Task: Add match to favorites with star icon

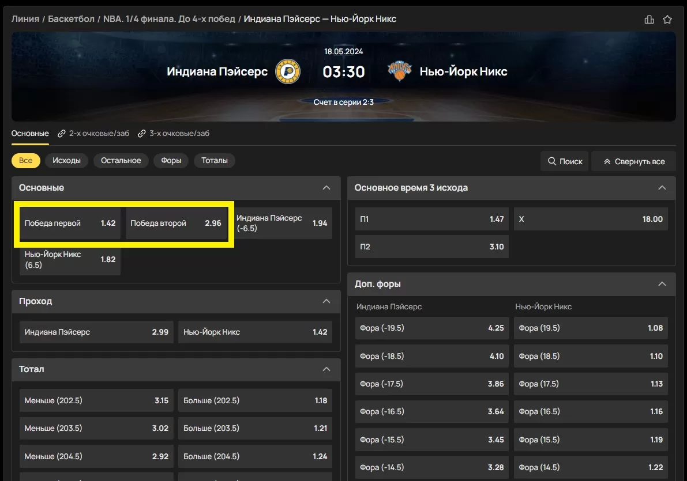Action: tap(667, 20)
